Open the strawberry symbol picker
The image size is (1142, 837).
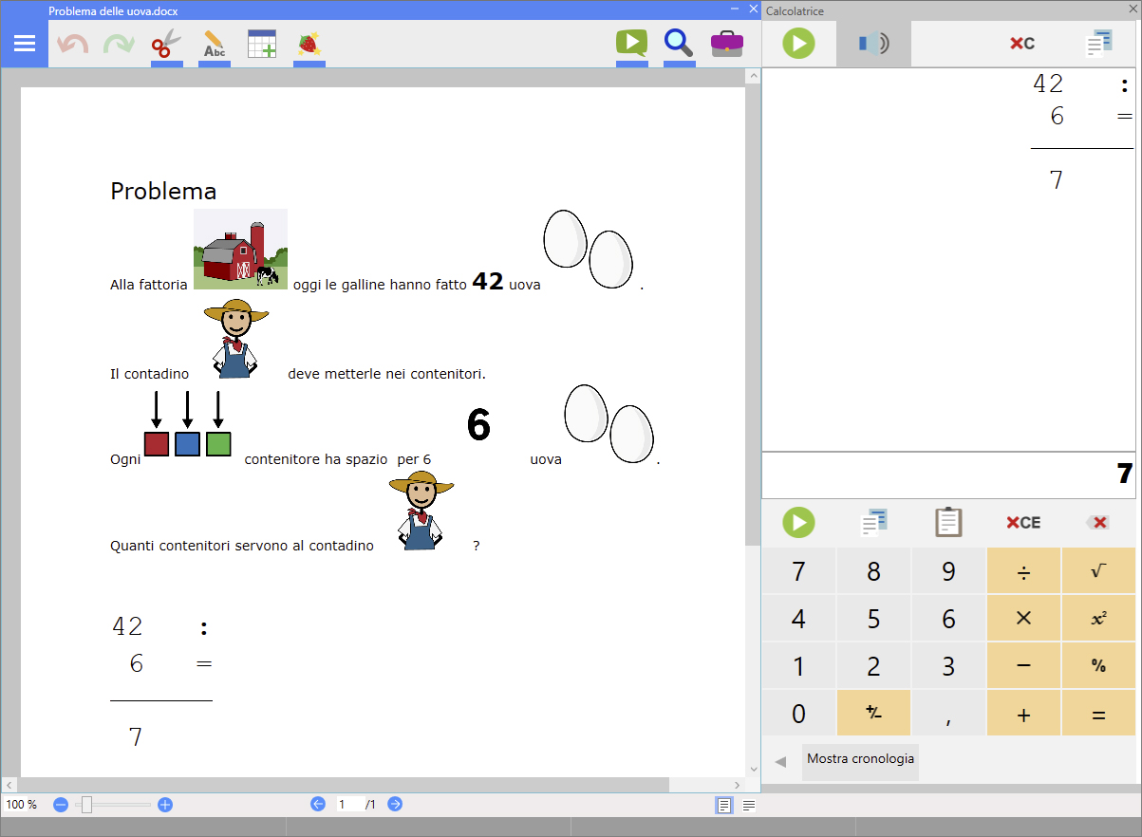click(309, 44)
